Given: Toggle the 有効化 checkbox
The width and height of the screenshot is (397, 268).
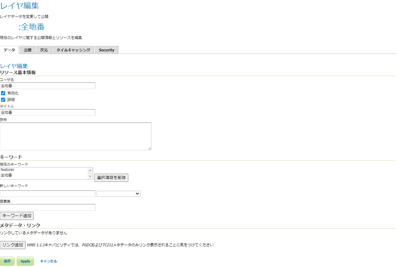Looking at the screenshot, I should (x=3, y=93).
